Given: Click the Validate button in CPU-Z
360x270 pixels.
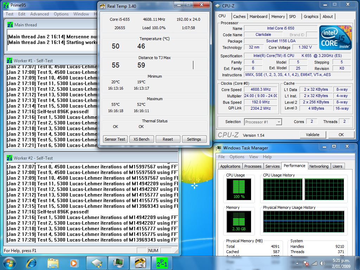Looking at the screenshot, I should tap(313, 135).
